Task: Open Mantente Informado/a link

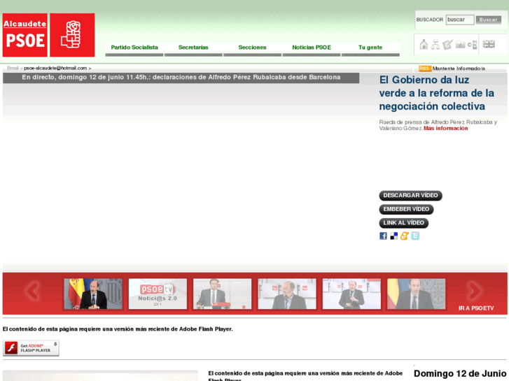Action: point(459,69)
